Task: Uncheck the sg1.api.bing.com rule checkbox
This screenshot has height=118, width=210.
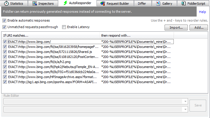Action: pyautogui.click(x=5, y=82)
